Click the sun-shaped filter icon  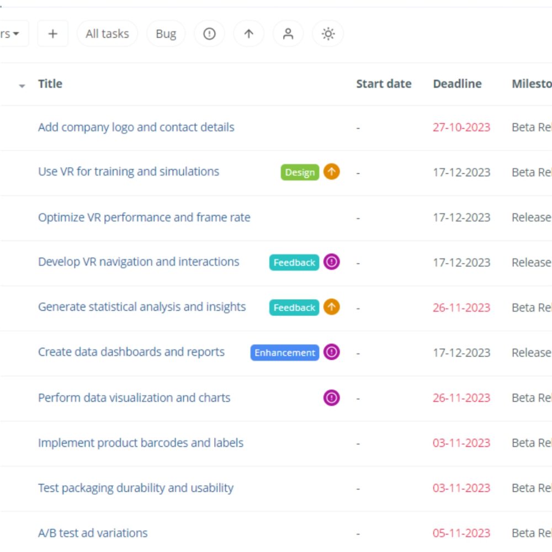[x=328, y=34]
